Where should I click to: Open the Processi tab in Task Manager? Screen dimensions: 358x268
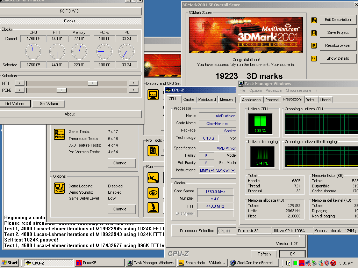point(272,100)
